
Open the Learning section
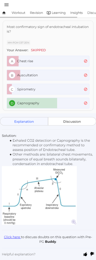pyautogui.click(x=56, y=13)
